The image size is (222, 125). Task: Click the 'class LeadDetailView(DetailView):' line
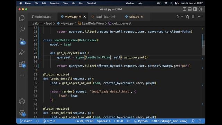[x=71, y=40]
